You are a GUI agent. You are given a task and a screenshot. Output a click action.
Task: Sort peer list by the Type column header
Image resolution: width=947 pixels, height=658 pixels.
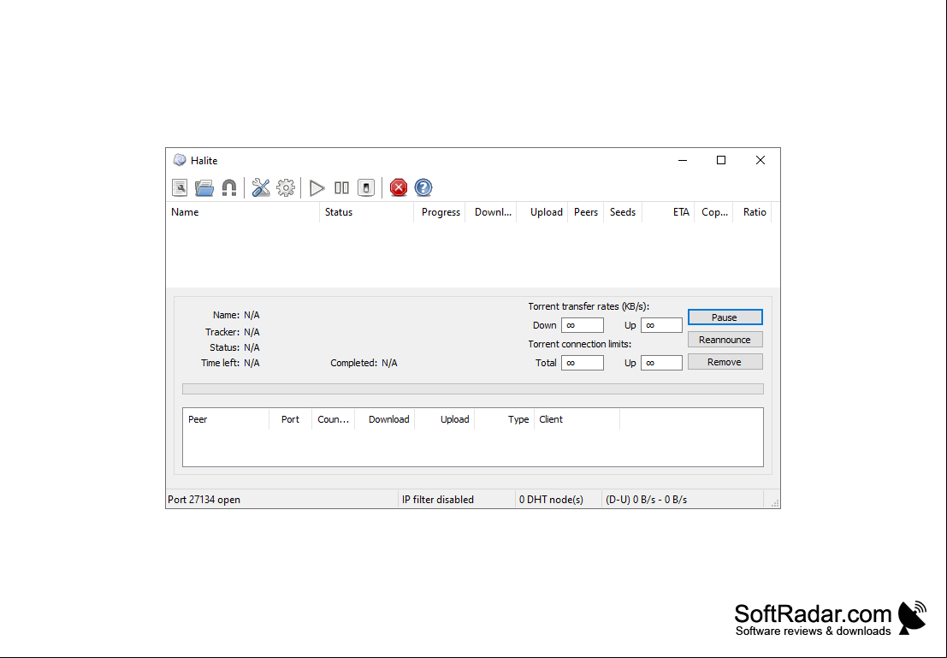point(505,419)
